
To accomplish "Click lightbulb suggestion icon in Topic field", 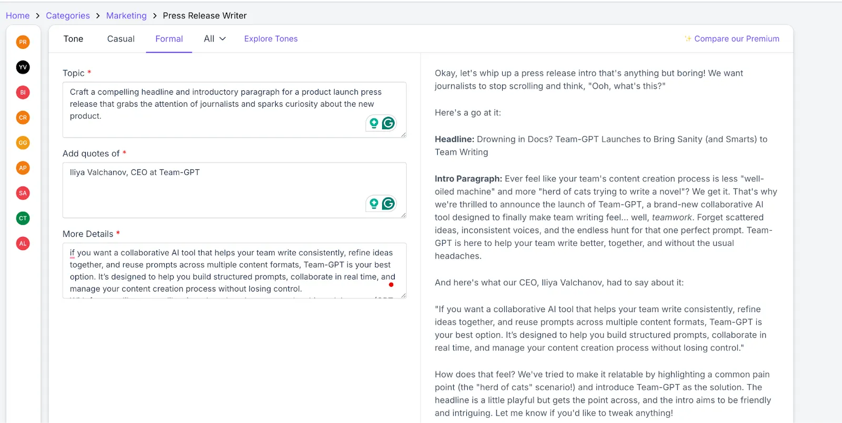I will [x=374, y=123].
